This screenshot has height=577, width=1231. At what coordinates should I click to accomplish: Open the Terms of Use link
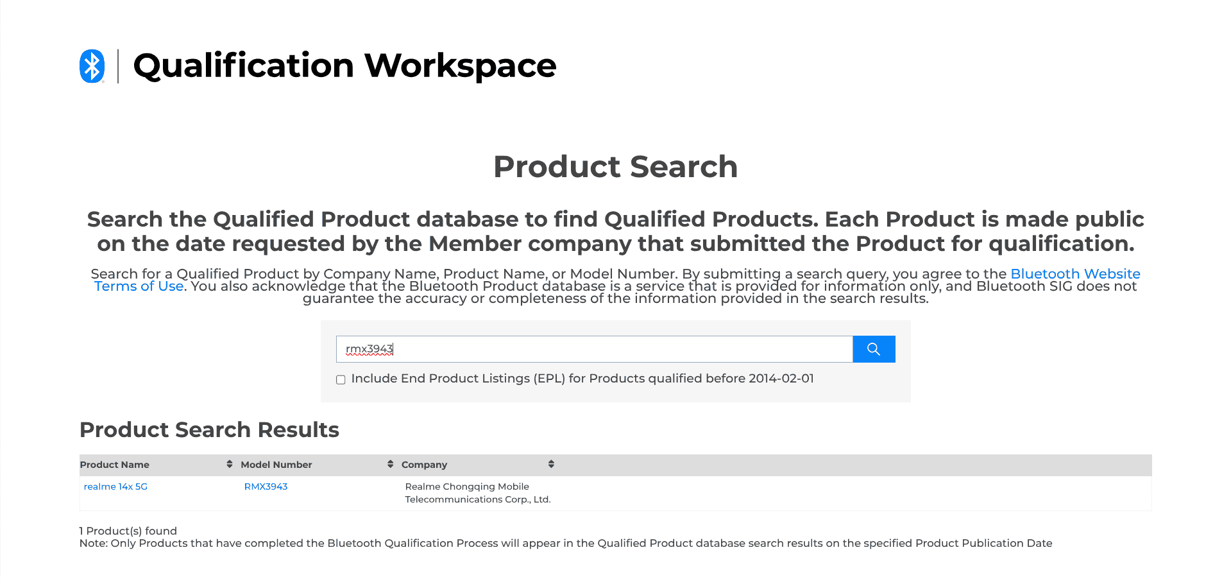tap(139, 286)
